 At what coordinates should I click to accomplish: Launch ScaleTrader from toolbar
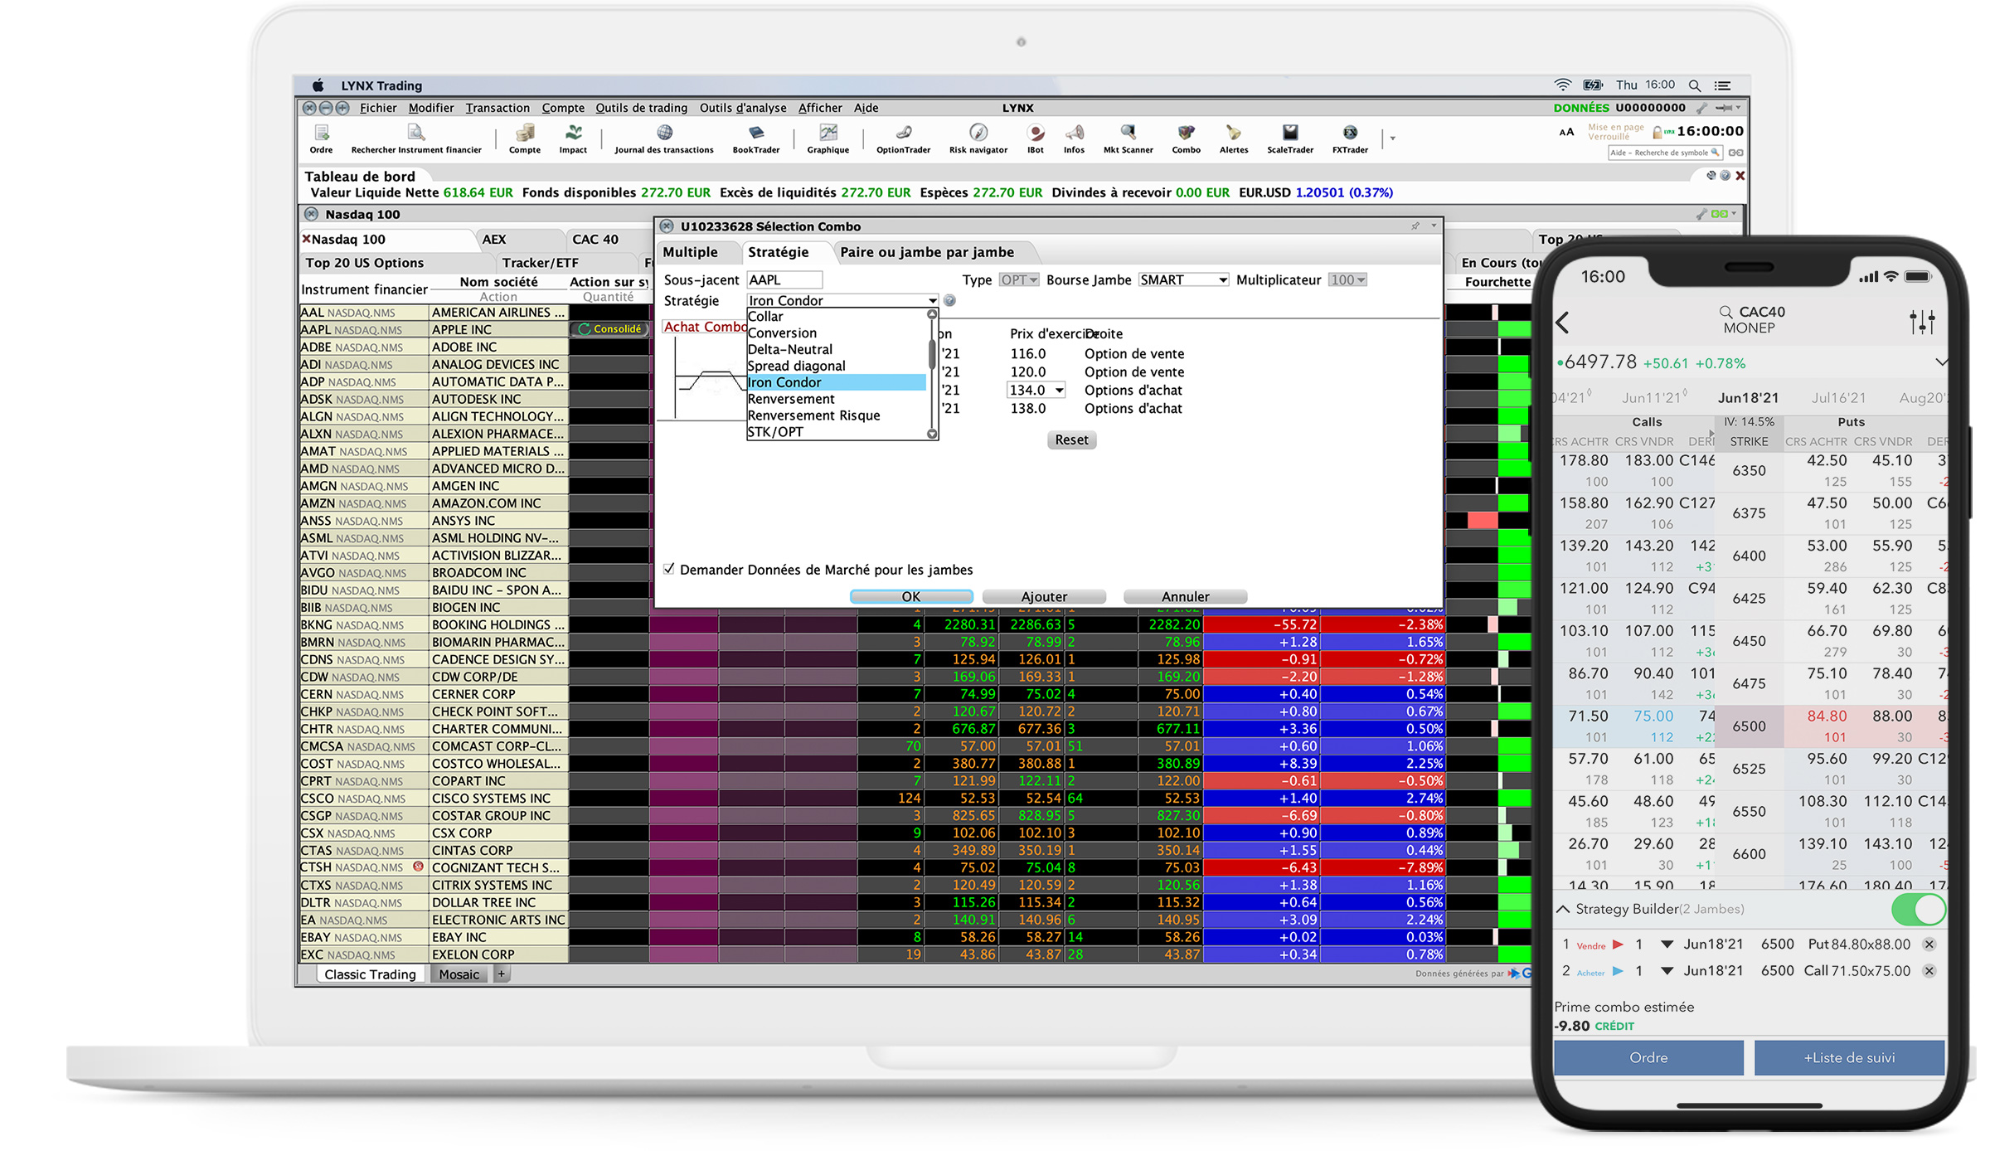pos(1290,138)
